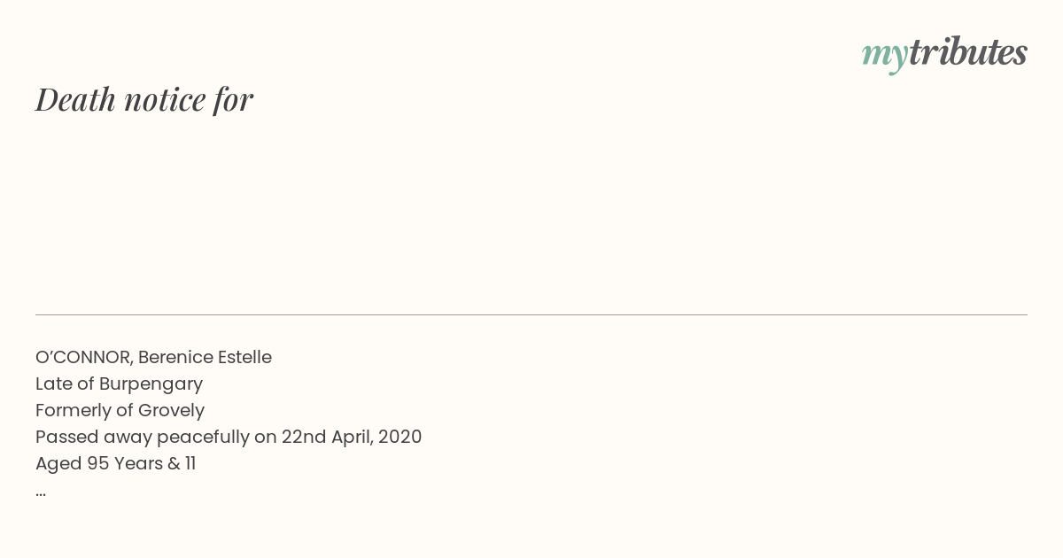
Task: Click the word "Death" in the heading
Action: click(76, 100)
